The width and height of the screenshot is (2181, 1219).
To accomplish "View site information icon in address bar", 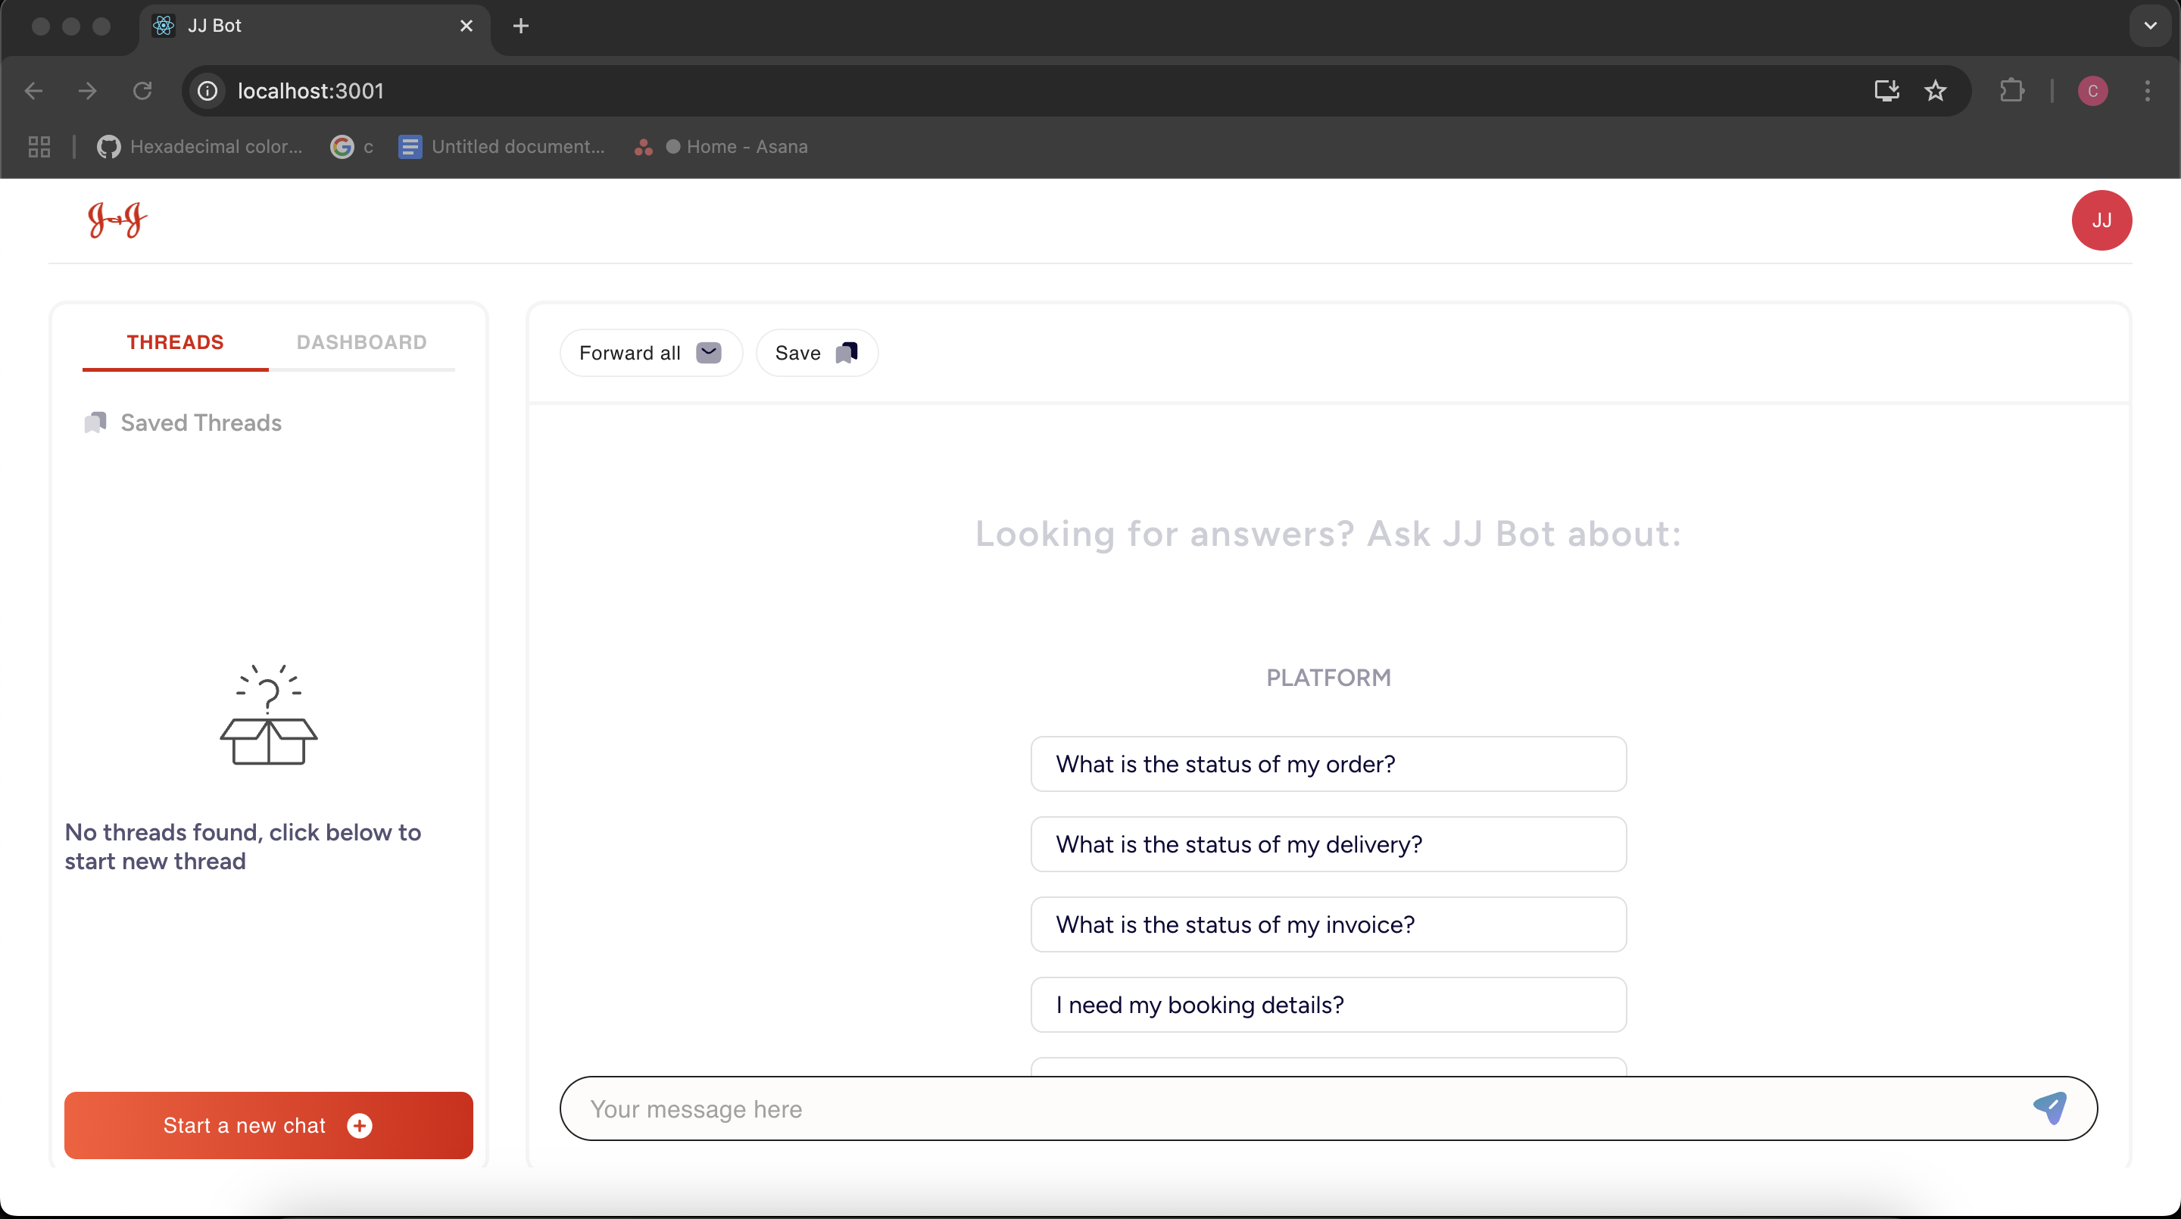I will coord(207,91).
